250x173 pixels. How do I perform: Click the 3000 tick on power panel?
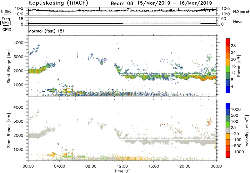pyautogui.click(x=18, y=57)
